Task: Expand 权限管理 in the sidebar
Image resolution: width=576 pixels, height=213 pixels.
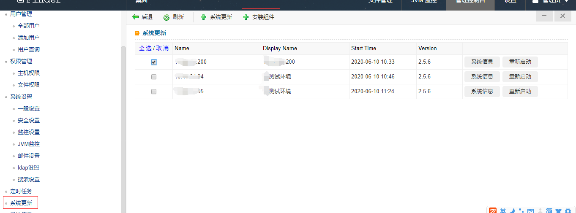Action: point(21,61)
